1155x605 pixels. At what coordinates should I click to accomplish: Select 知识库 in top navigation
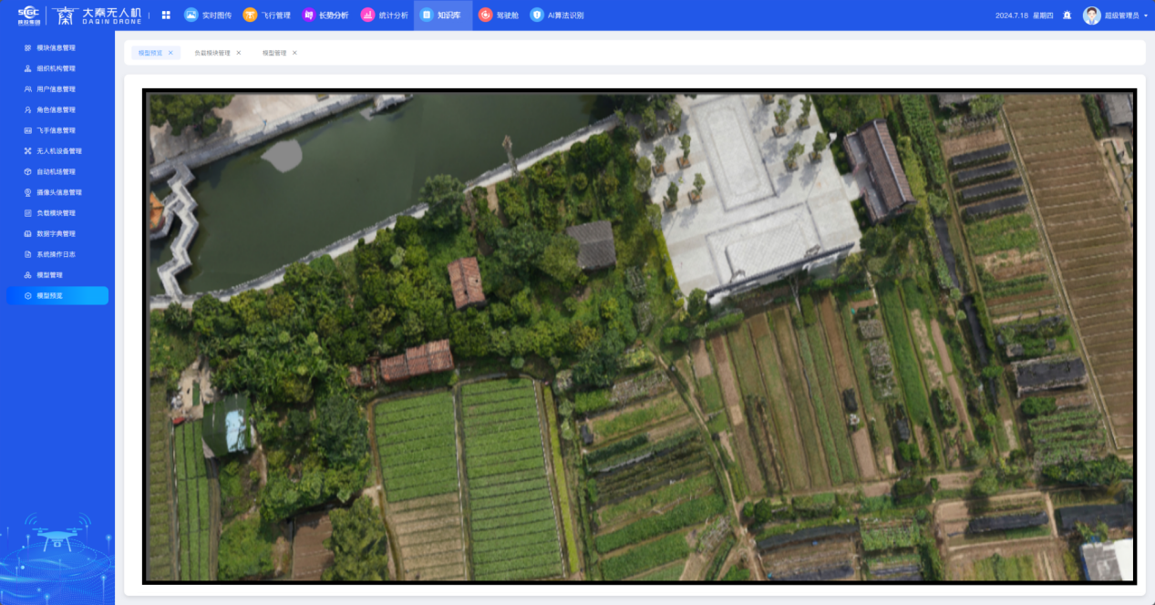pyautogui.click(x=443, y=15)
